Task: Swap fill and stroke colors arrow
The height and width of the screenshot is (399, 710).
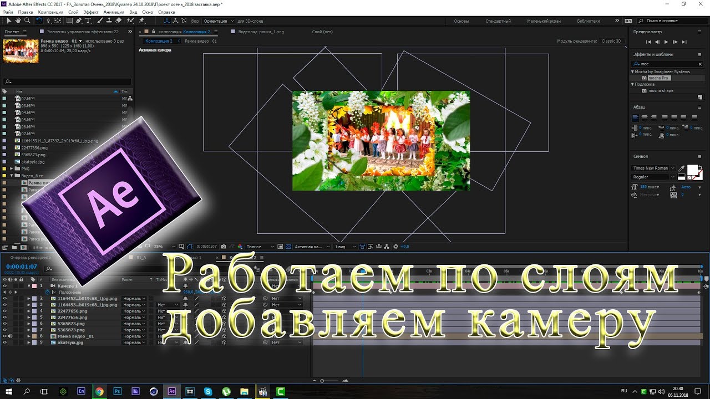Action: coord(700,166)
